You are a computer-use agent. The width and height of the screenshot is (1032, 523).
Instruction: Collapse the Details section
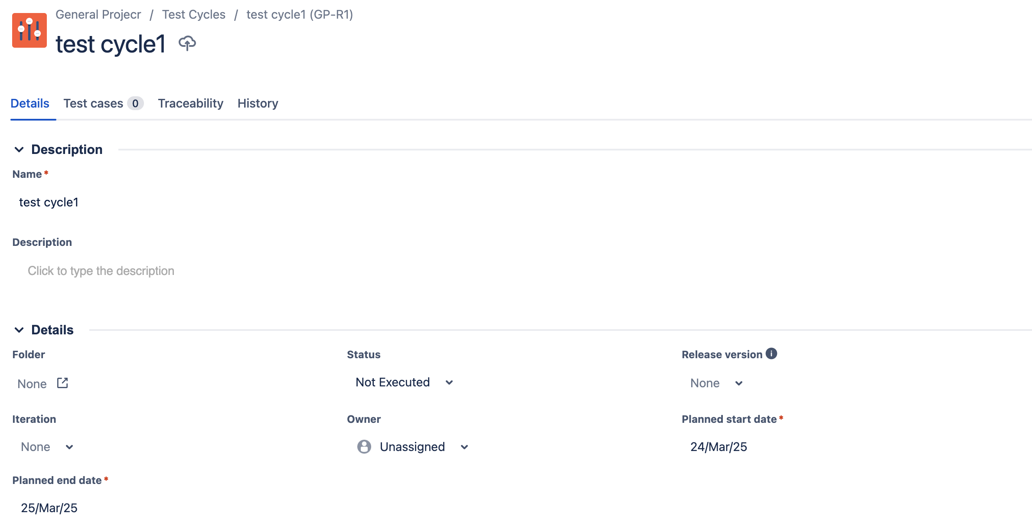pyautogui.click(x=19, y=330)
